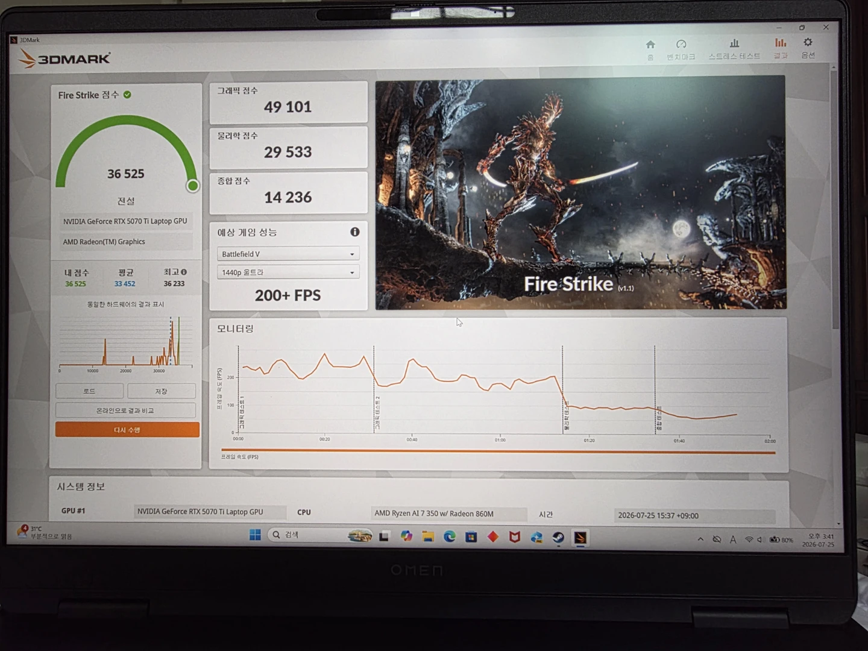This screenshot has width=868, height=651.
Task: Open McAfee from the taskbar
Action: pyautogui.click(x=515, y=536)
